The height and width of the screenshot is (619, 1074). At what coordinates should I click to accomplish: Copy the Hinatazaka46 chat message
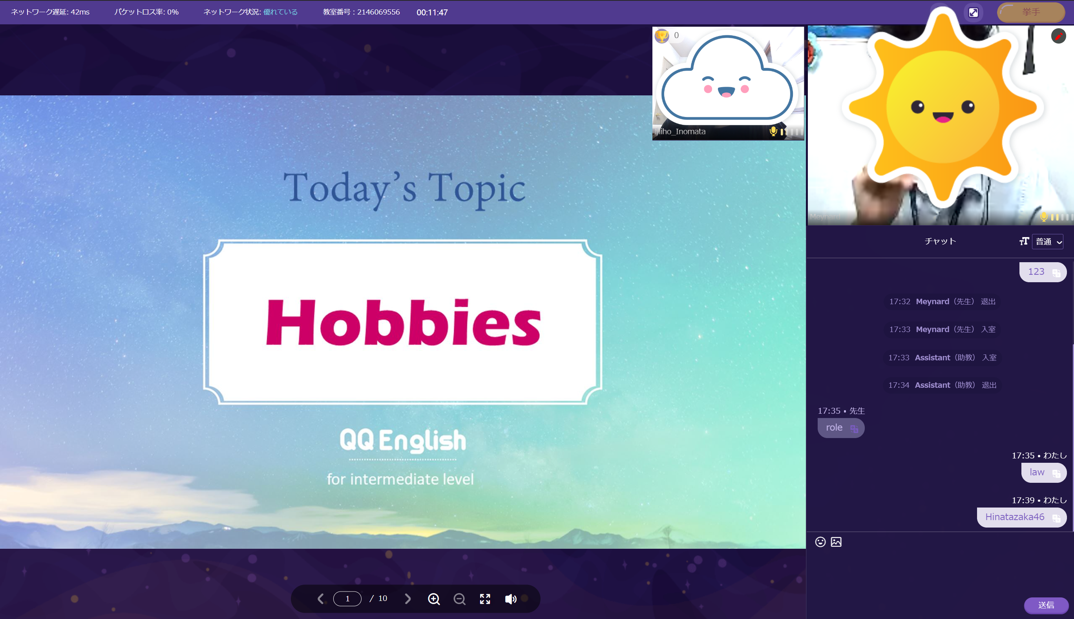(1056, 518)
